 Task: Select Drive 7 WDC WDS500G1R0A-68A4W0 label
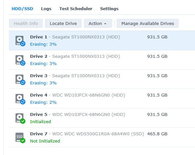(87, 134)
